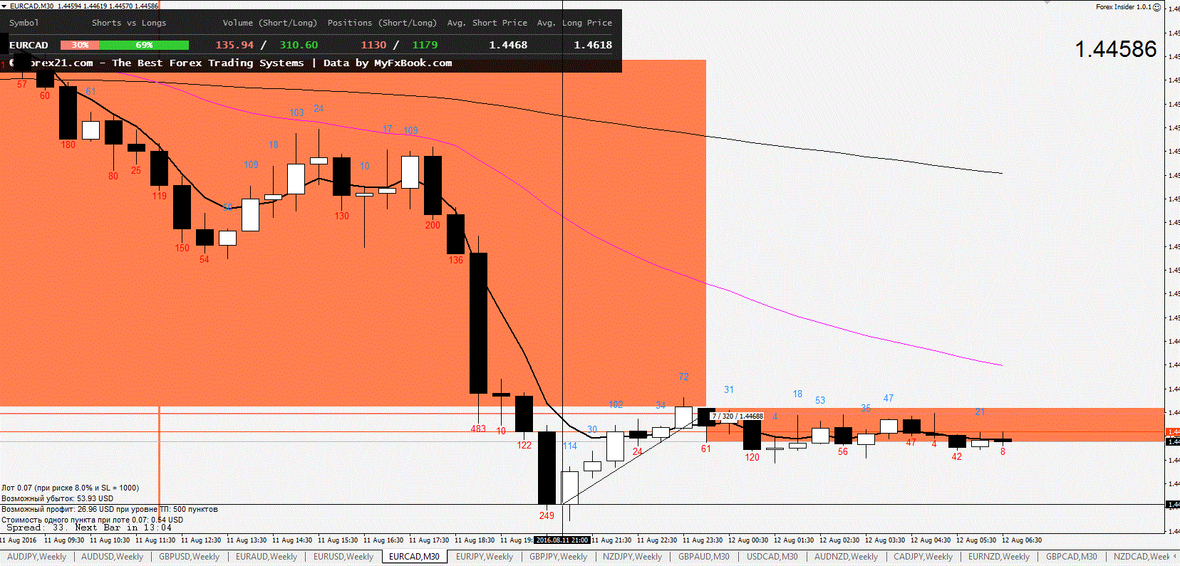This screenshot has height=566, width=1180.
Task: Click the EURCAD symbol in sentiment panel
Action: click(x=29, y=45)
